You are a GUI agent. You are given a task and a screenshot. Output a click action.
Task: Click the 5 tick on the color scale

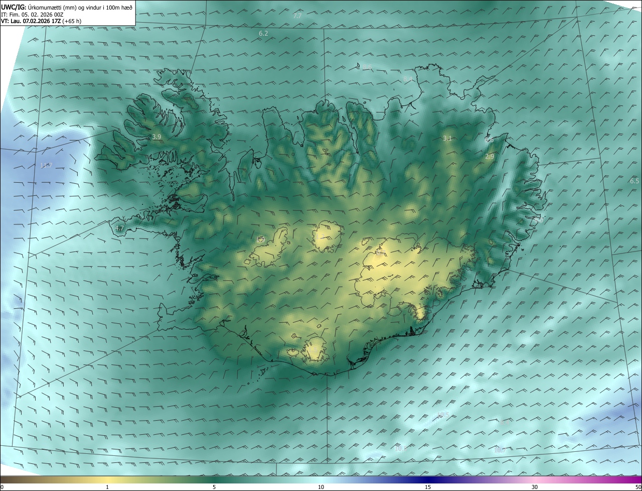tap(214, 487)
